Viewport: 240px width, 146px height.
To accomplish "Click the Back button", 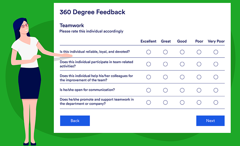I will (75, 121).
